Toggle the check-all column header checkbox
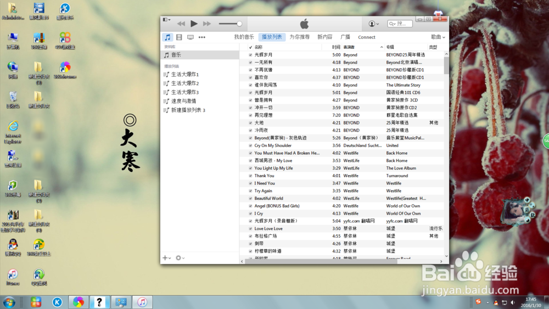This screenshot has width=549, height=309. 250,47
